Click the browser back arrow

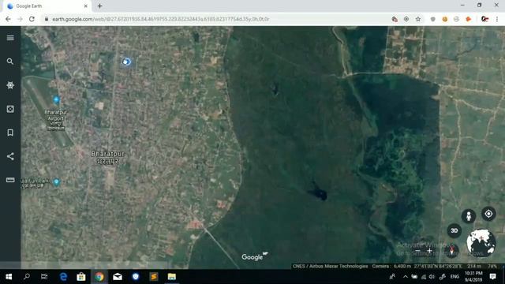[8, 19]
